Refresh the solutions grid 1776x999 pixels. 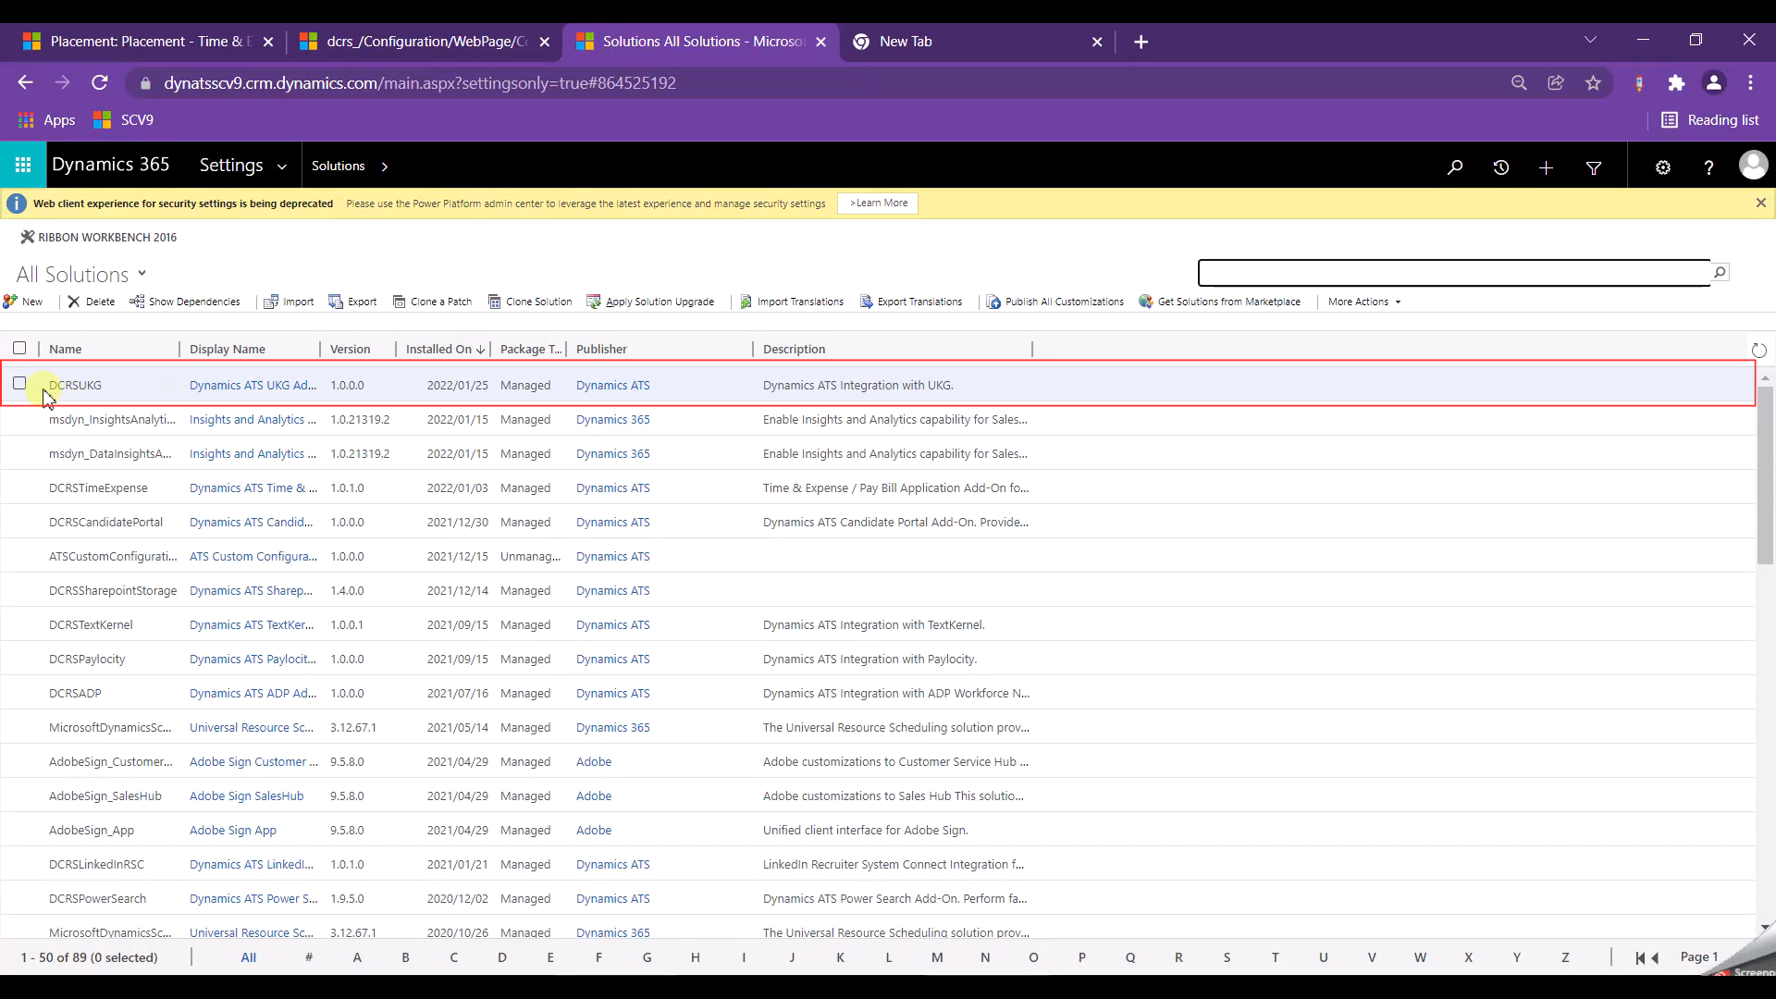[x=1758, y=350]
